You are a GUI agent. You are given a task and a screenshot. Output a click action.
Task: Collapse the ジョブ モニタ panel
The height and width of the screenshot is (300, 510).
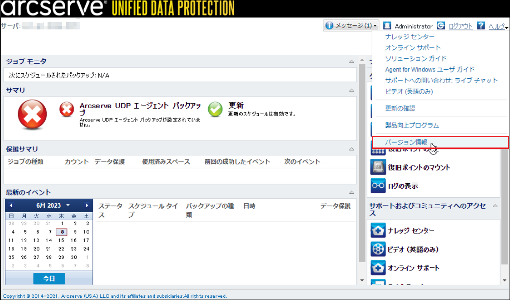351,61
